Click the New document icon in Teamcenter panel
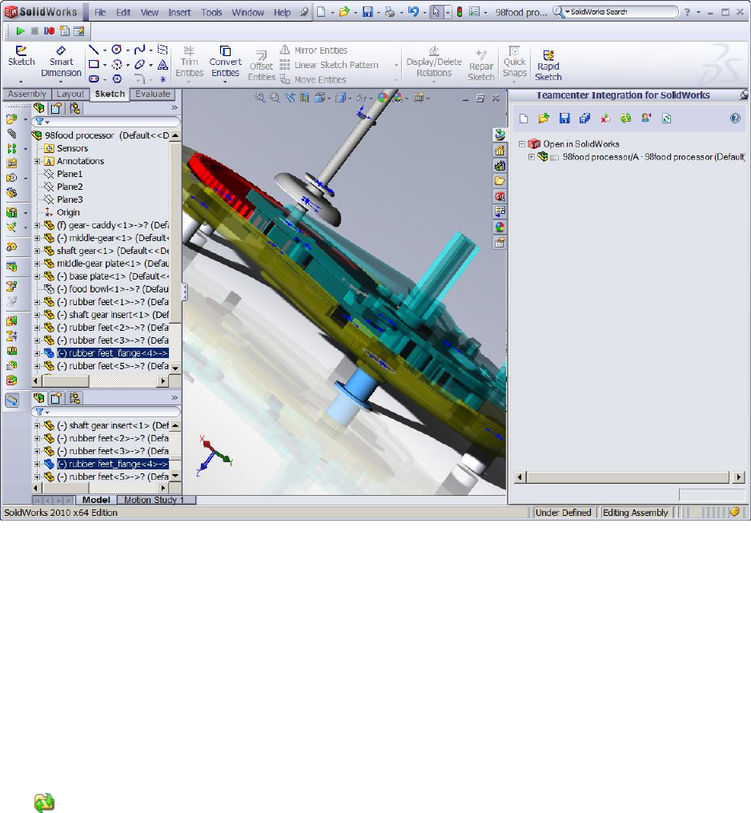 [x=524, y=119]
